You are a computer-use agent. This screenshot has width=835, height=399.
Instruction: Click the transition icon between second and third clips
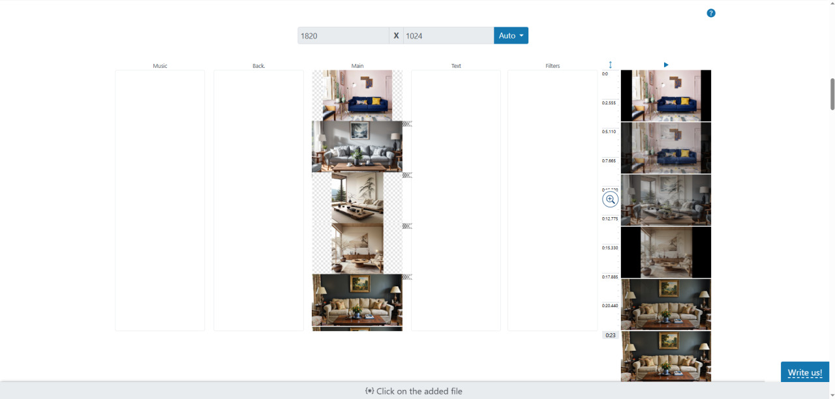[407, 174]
